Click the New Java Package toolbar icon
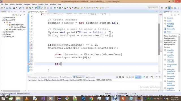 (x=27, y=8)
